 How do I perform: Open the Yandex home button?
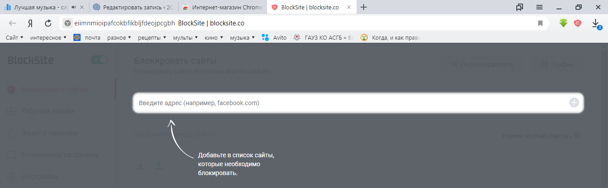point(30,24)
